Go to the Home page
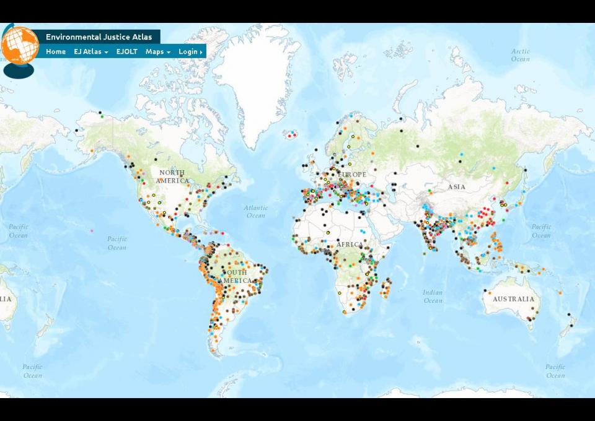Viewport: 595px width, 421px height. [x=56, y=51]
